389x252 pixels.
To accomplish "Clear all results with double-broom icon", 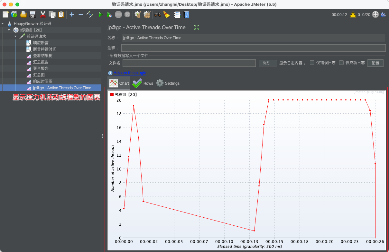I will 147,14.
